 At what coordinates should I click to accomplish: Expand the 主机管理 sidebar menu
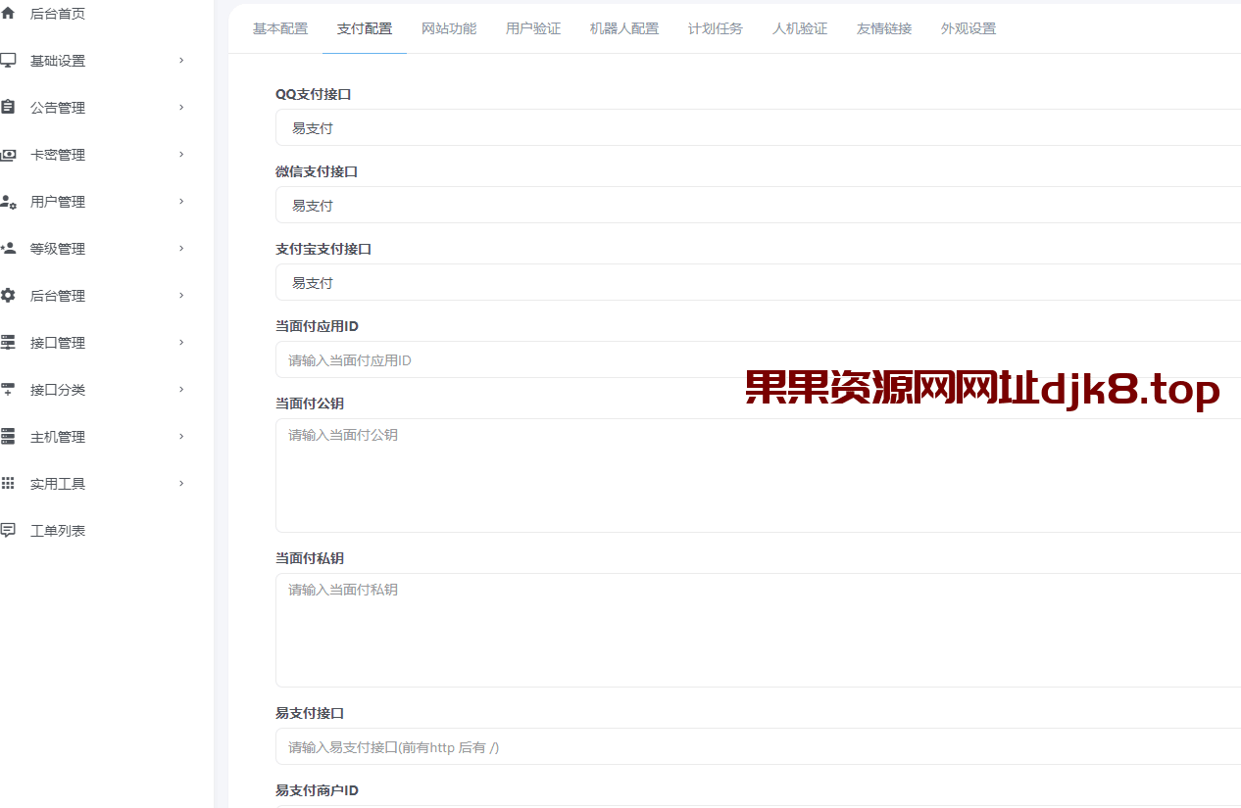179,436
